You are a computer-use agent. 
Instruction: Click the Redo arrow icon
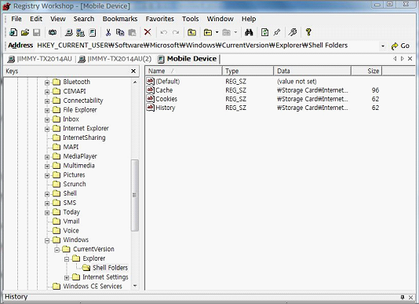(176, 32)
